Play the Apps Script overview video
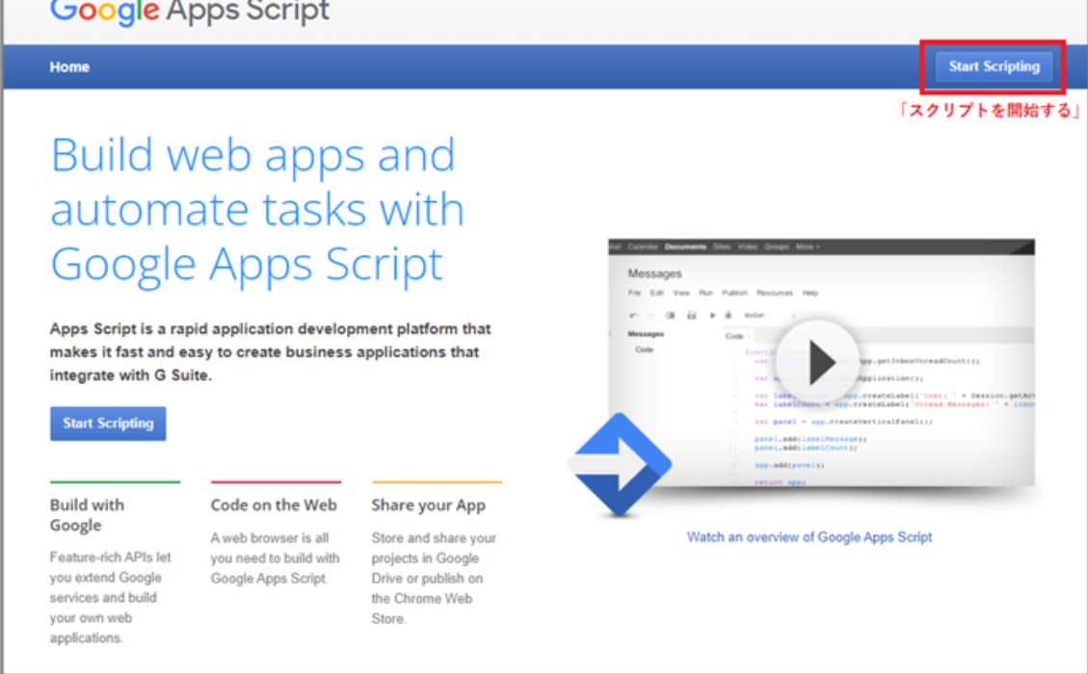 pyautogui.click(x=819, y=361)
